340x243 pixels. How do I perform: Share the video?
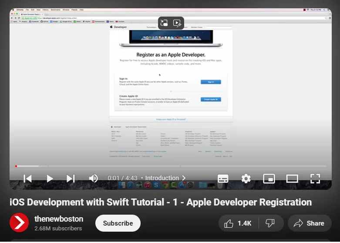(310, 223)
